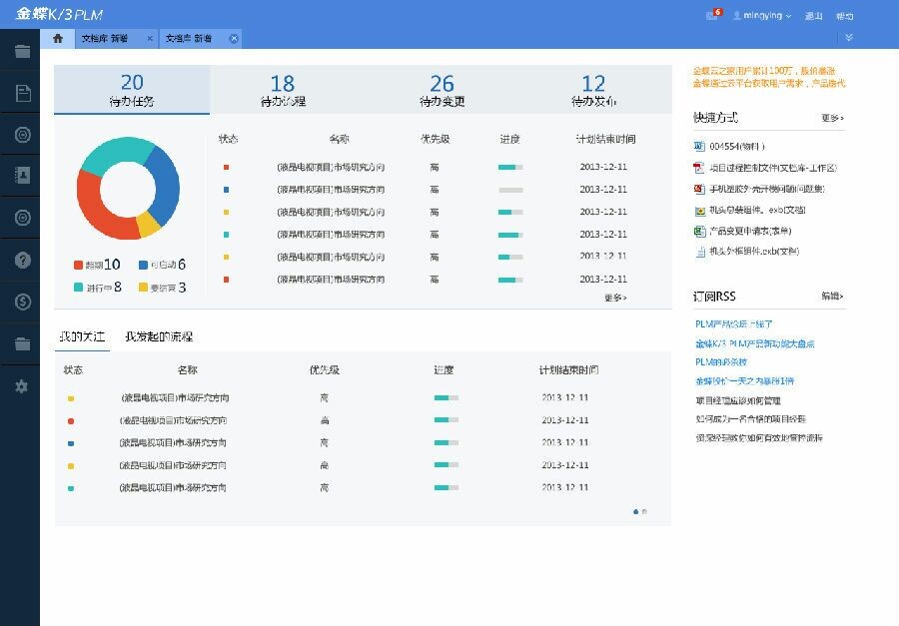
Task: Click the lower folder icon in the left sidebar
Action: coord(22,343)
